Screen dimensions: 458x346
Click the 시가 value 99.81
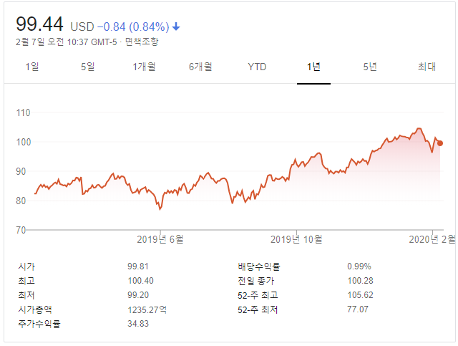[x=138, y=266]
